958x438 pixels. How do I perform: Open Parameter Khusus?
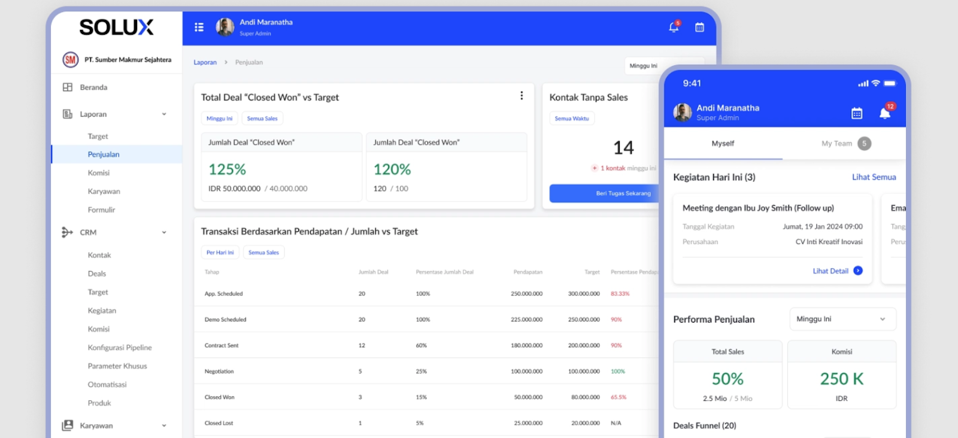click(x=117, y=366)
